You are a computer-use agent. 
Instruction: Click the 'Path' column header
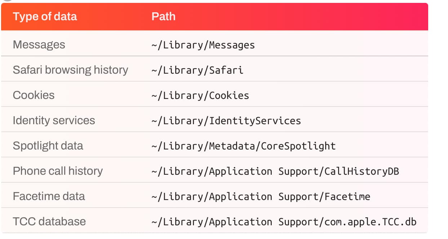pyautogui.click(x=163, y=17)
